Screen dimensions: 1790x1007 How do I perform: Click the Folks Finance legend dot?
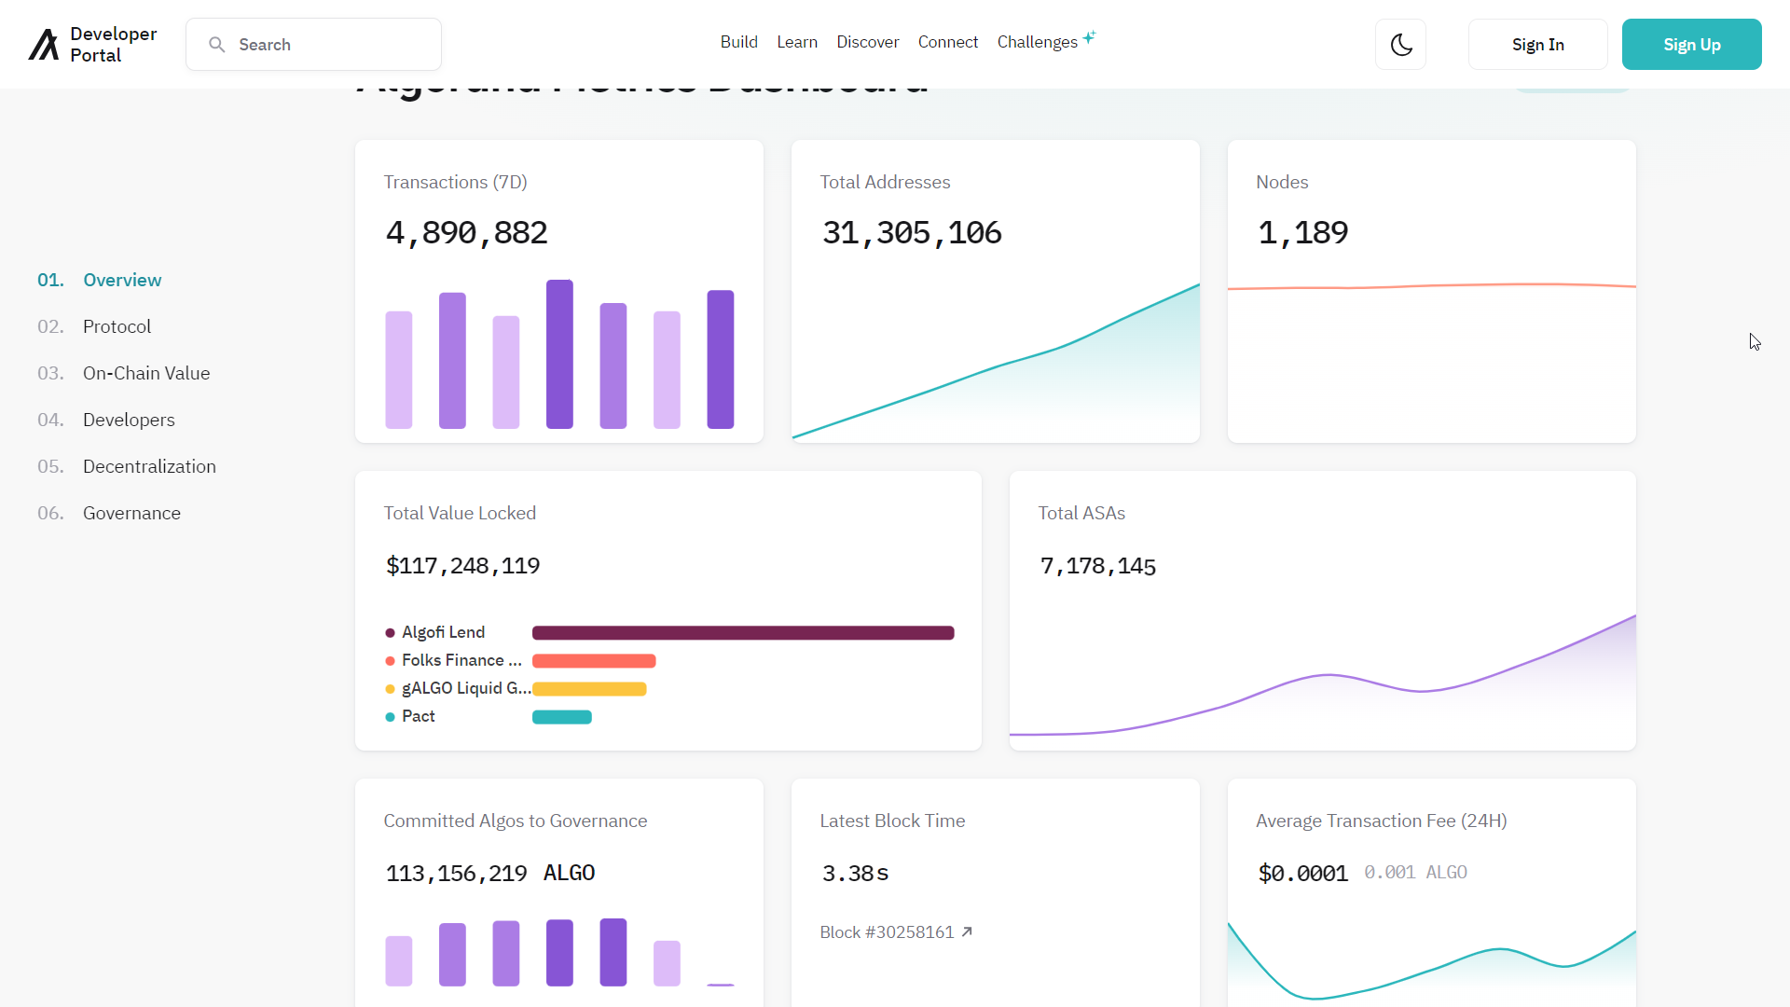[390, 661]
